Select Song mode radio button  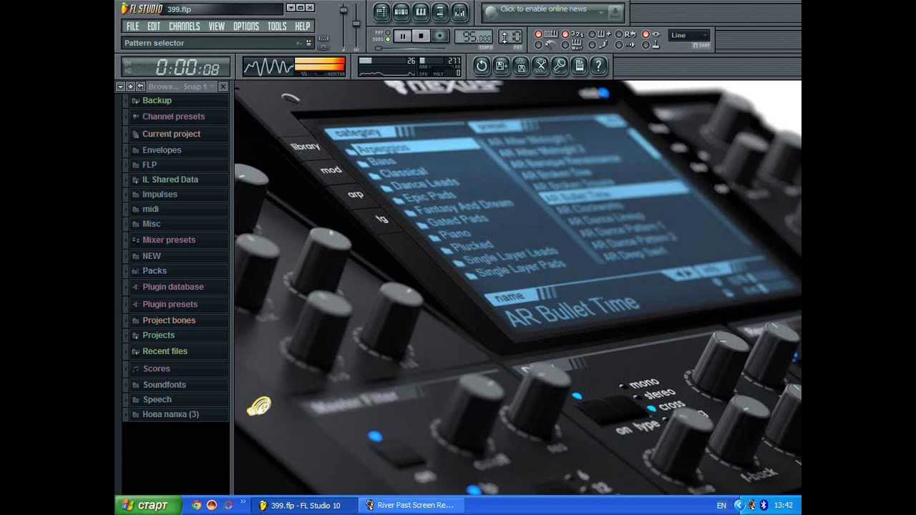coord(387,39)
